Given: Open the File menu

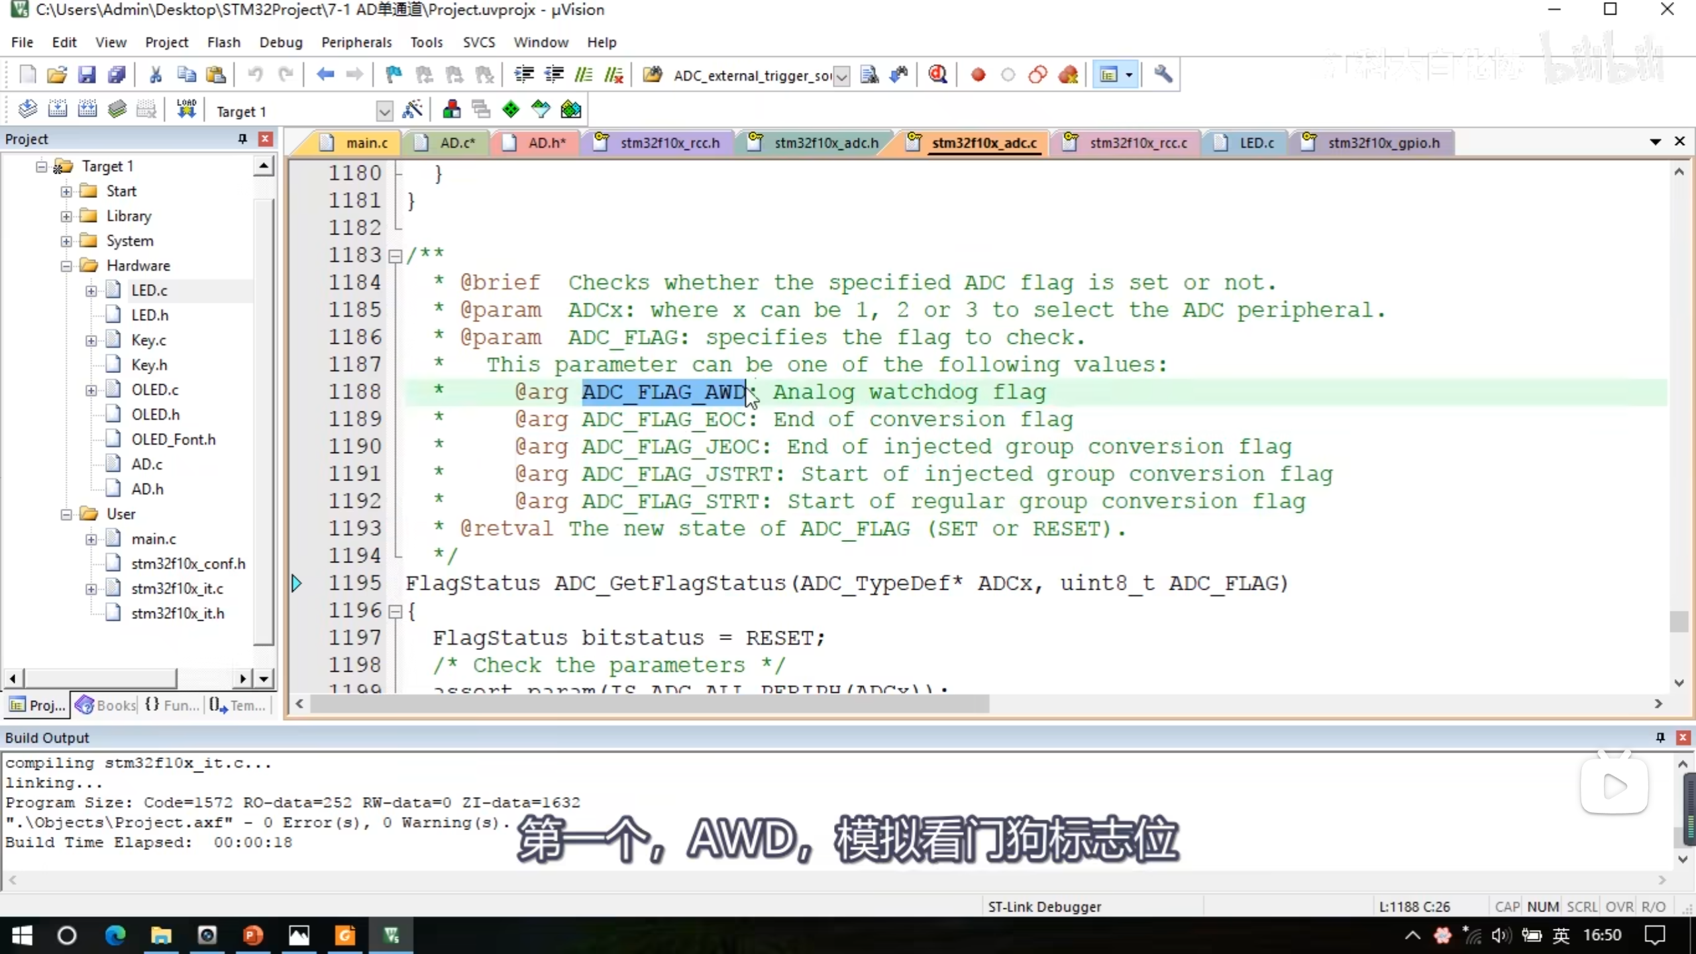Looking at the screenshot, I should click(22, 42).
